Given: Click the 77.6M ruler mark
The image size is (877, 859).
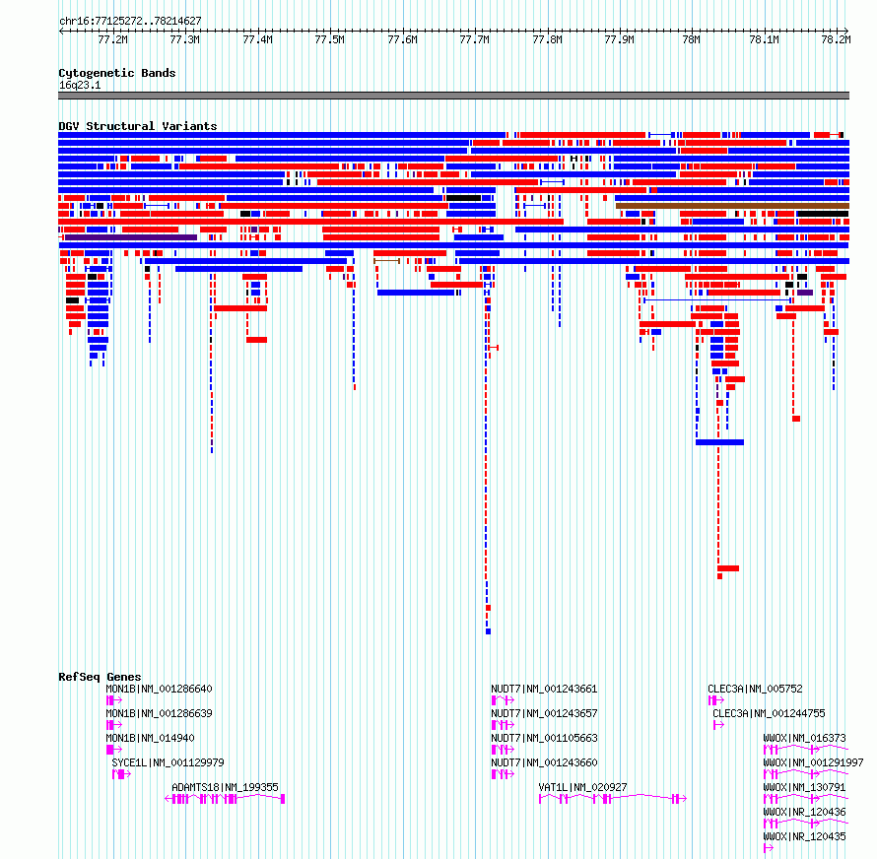Looking at the screenshot, I should (x=403, y=39).
